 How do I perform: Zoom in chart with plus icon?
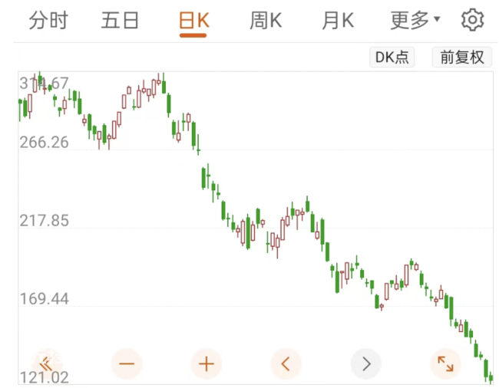click(x=207, y=364)
